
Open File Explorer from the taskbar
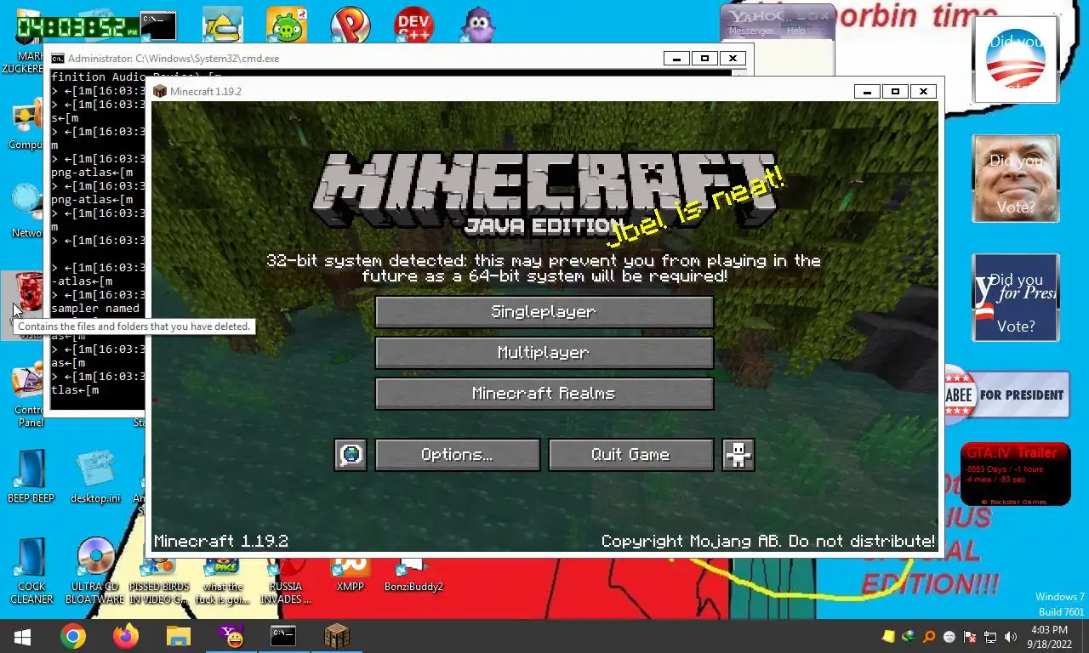coord(178,636)
